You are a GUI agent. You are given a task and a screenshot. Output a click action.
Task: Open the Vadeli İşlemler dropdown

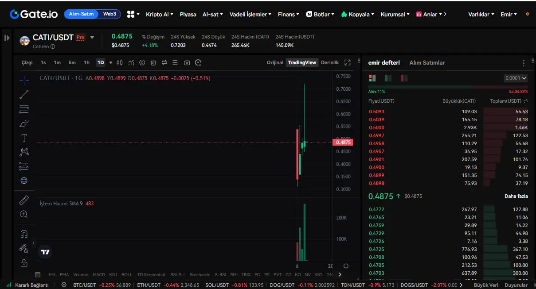250,14
